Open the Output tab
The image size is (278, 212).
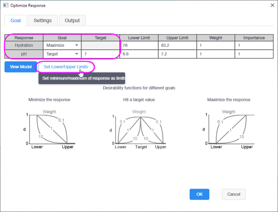(x=72, y=20)
